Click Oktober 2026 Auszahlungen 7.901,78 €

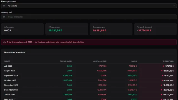point(102,80)
